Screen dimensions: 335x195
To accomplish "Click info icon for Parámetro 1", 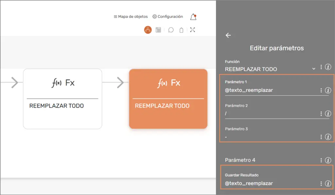I will click(x=328, y=90).
